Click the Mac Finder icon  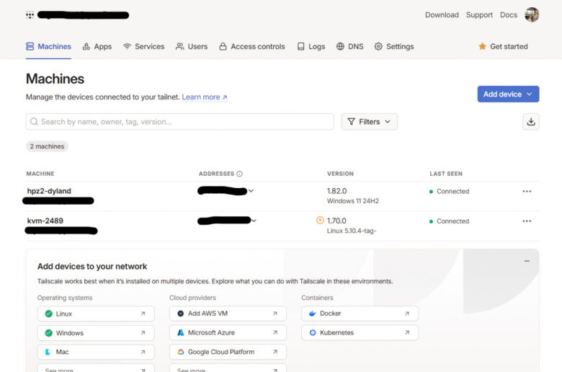pyautogui.click(x=48, y=353)
